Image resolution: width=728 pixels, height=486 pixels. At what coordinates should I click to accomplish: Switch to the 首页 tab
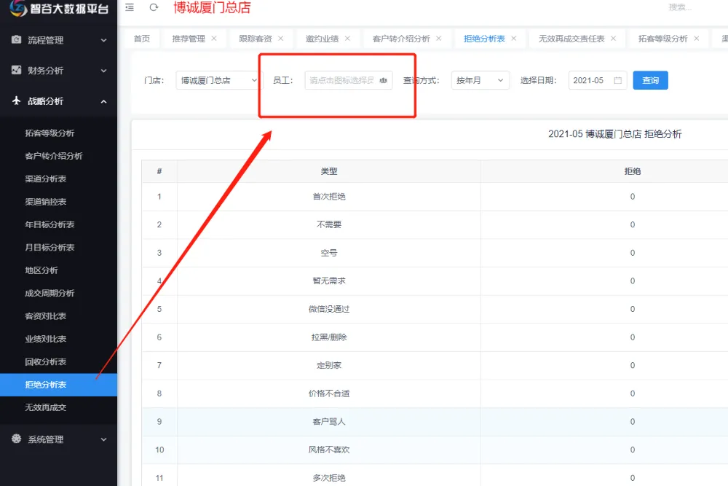[x=142, y=39]
